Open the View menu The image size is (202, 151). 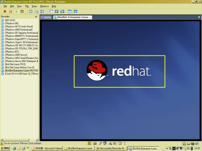(19, 6)
